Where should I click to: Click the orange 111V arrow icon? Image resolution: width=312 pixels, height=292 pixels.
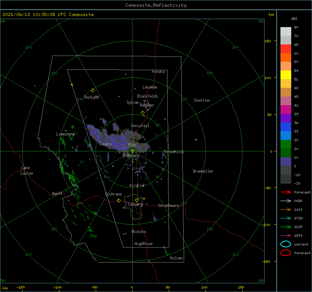coord(286,209)
